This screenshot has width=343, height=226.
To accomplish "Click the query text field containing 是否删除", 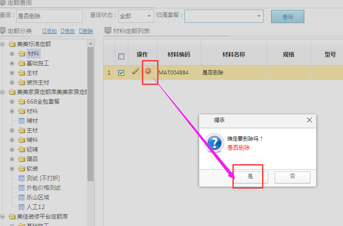I will click(49, 16).
